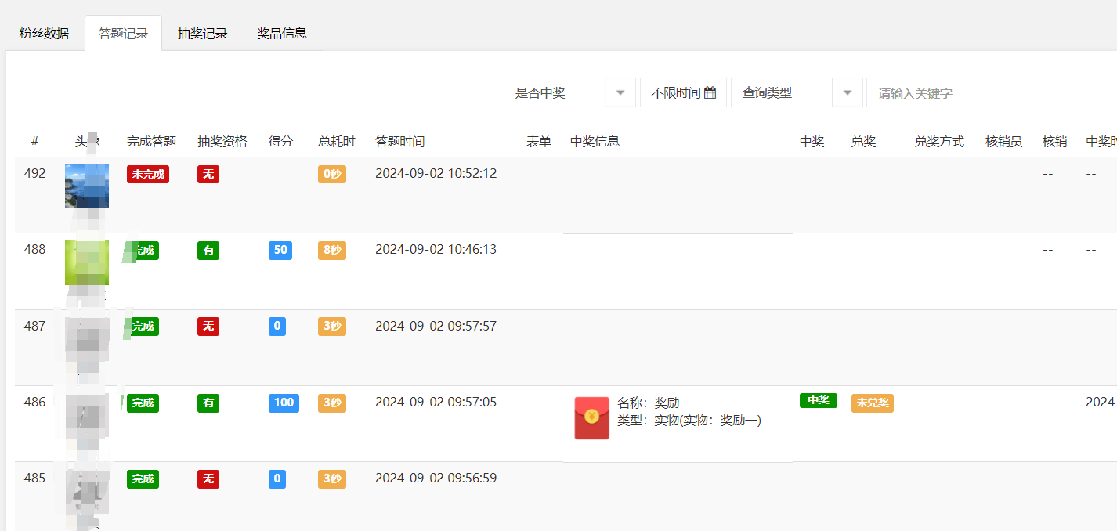Screen dimensions: 1117x531
Task: Click the 无 eligibility badge in row 492
Action: coord(208,174)
